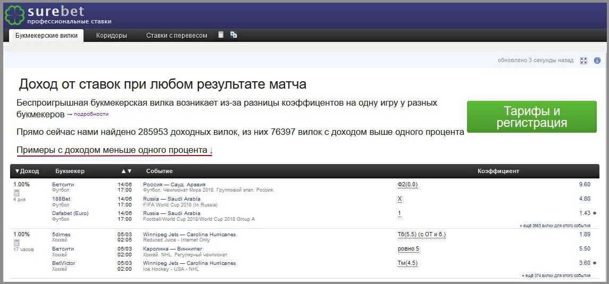The height and width of the screenshot is (284, 609).
Task: Sort table by Доход column
Action: pos(27,171)
